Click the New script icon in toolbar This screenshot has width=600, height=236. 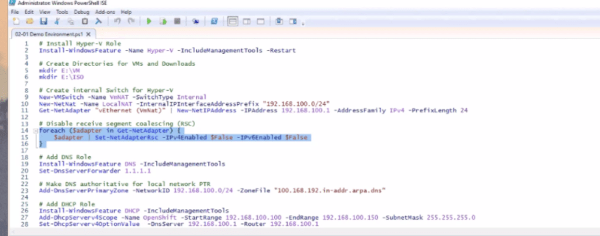click(15, 22)
